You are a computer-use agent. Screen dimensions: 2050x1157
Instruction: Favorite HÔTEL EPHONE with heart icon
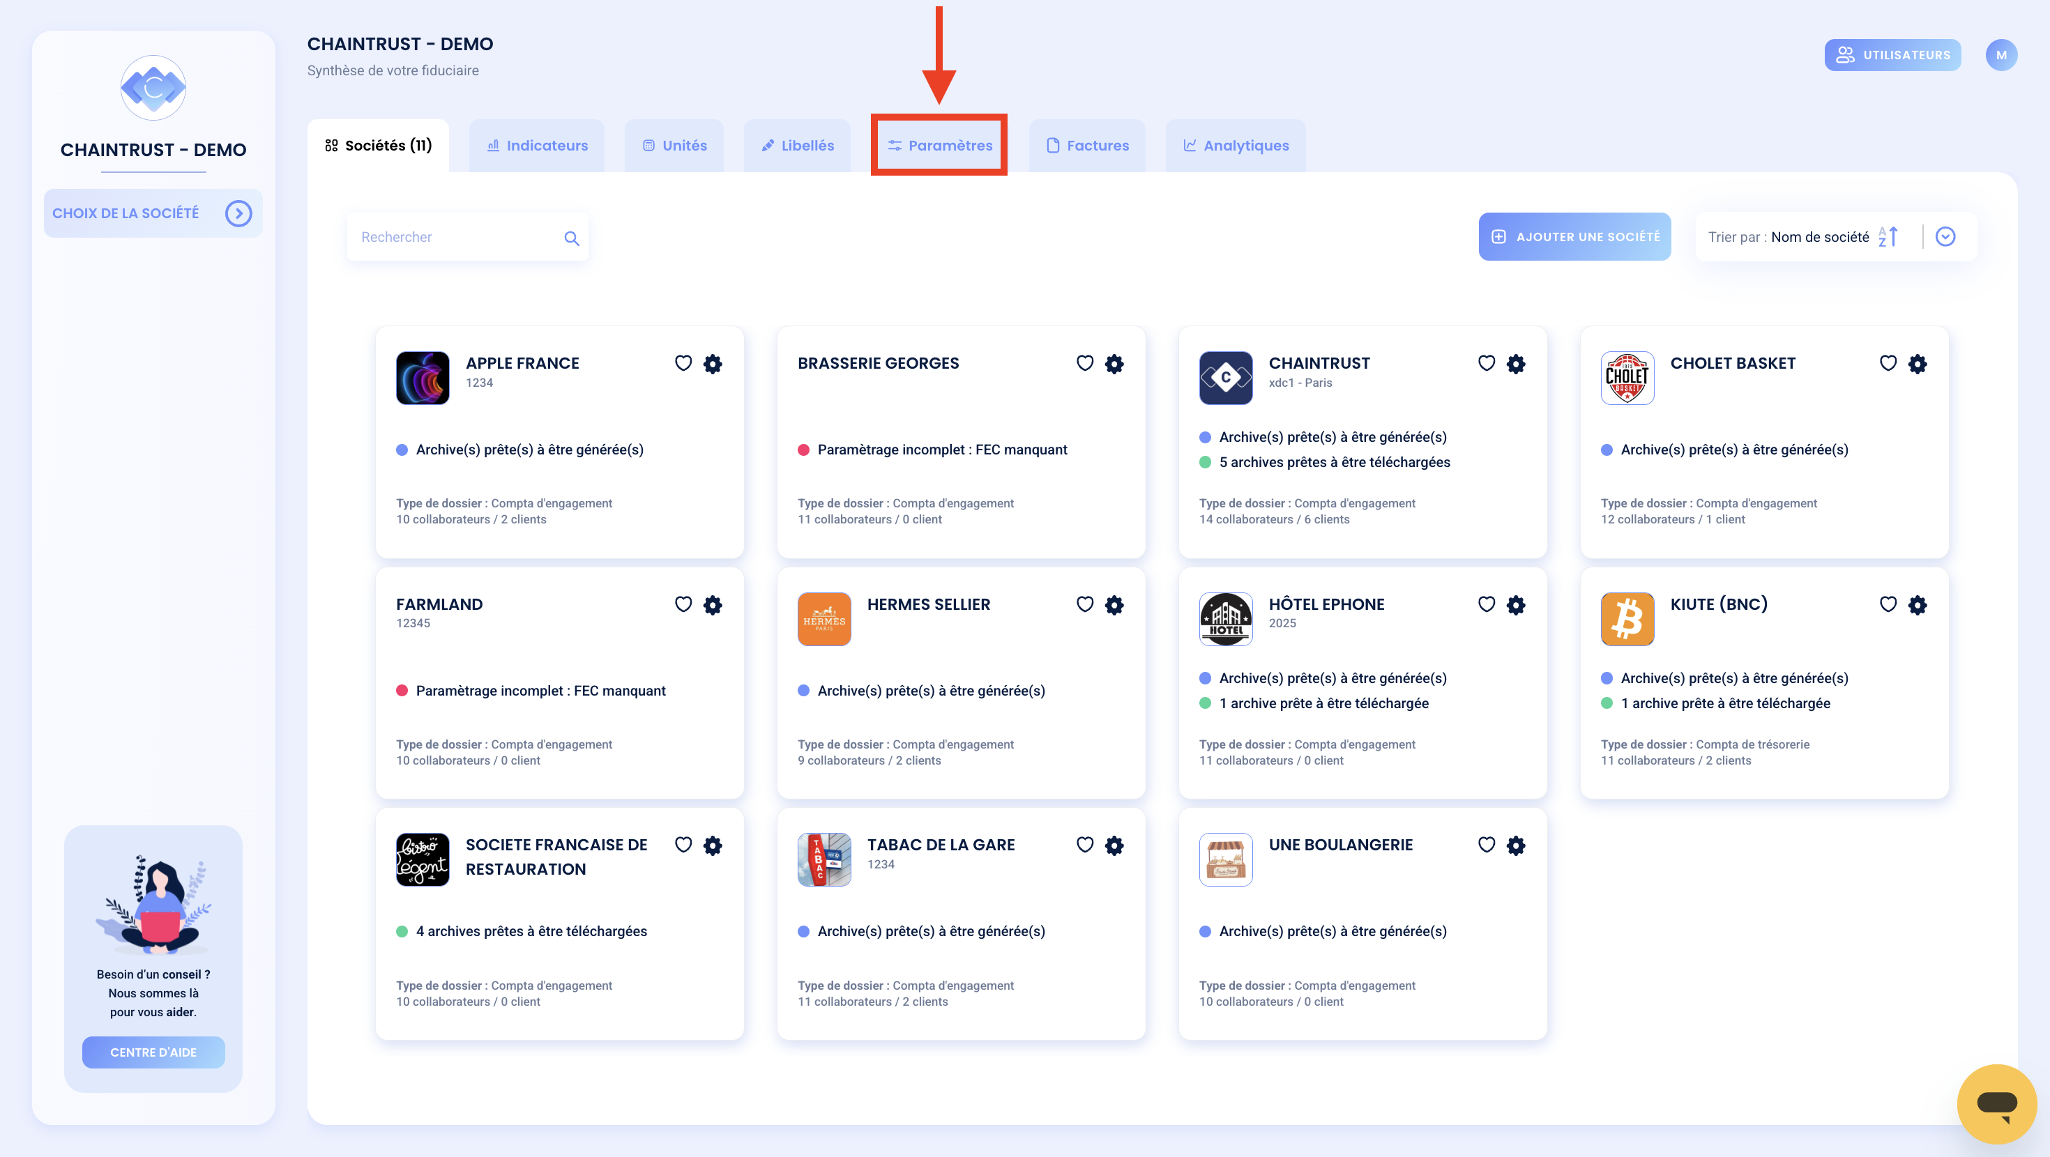1487,604
